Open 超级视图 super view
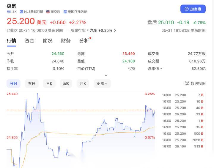The image size is (214, 168). 195,84
